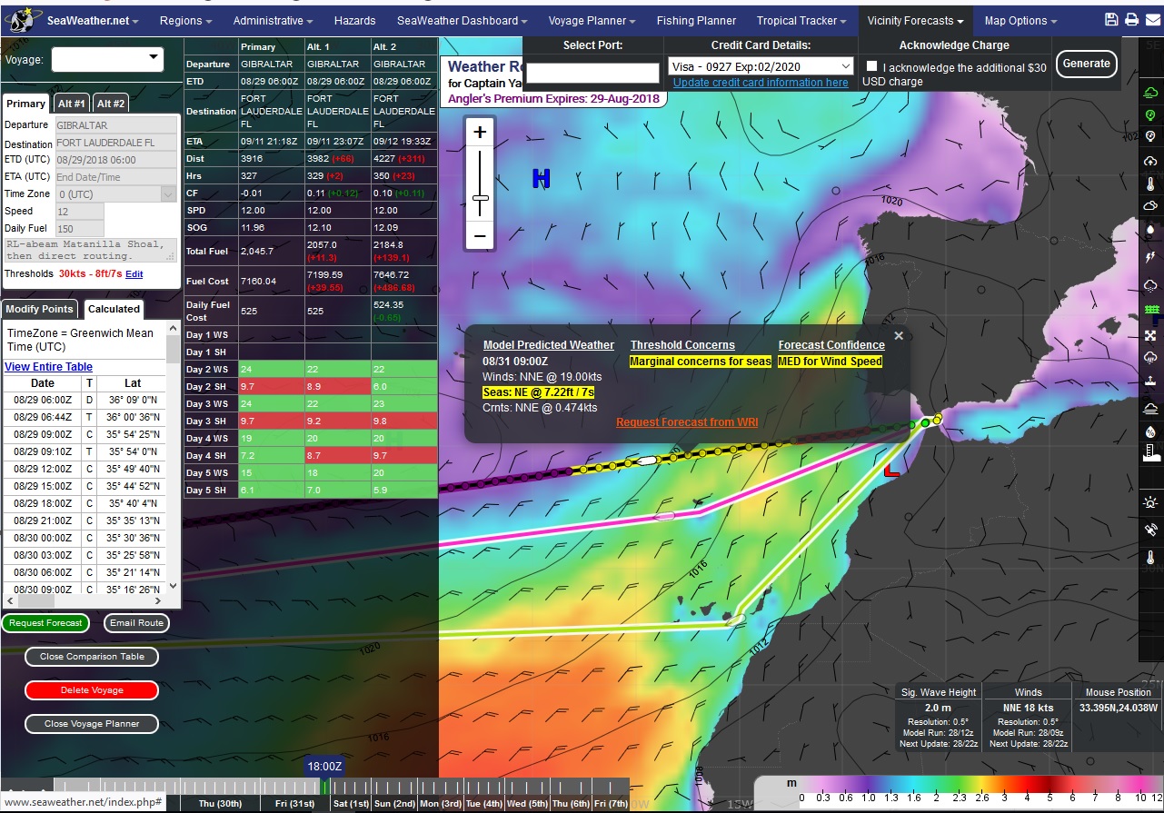Open the Voyage dropdown

[107, 59]
